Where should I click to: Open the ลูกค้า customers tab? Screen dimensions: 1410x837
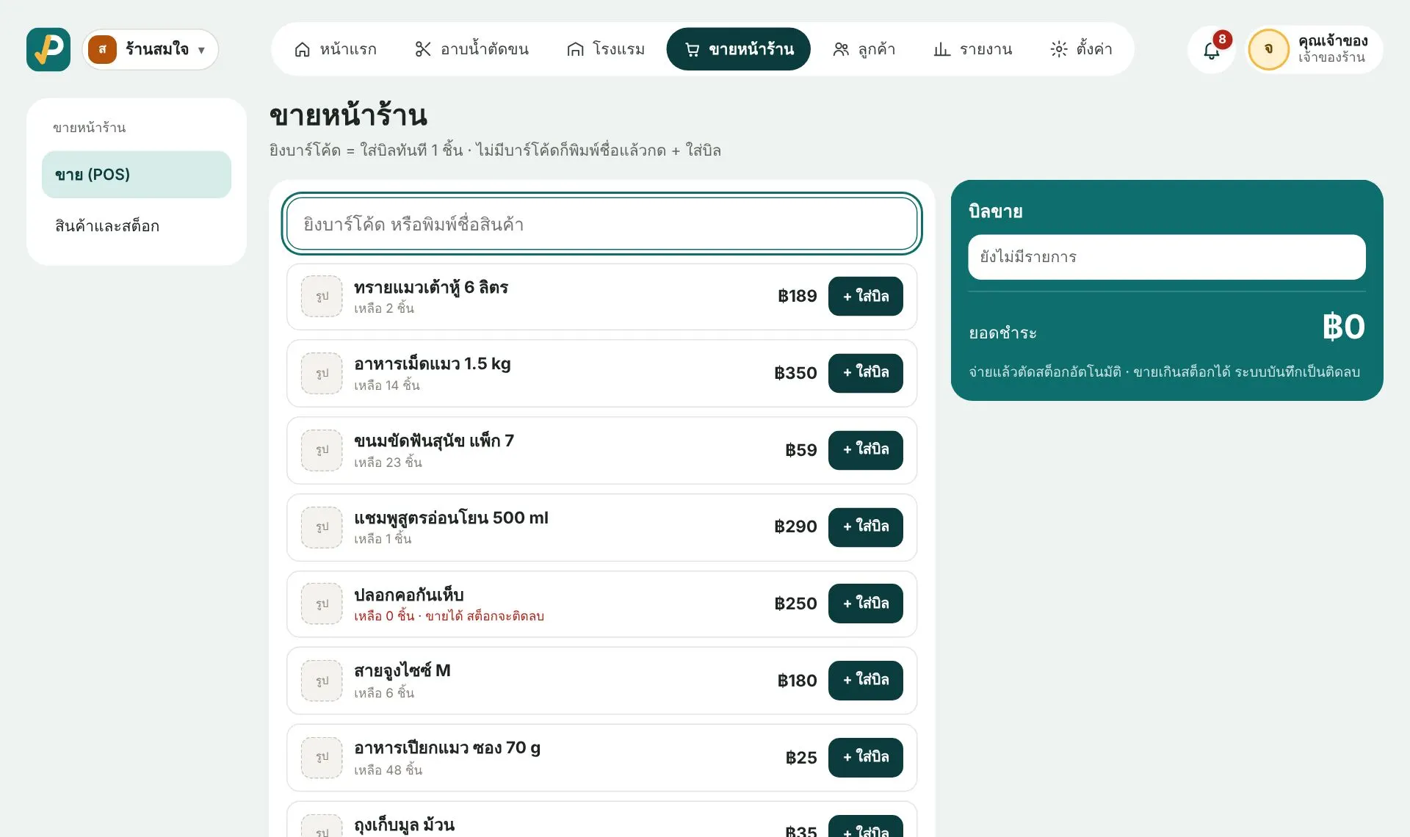click(864, 49)
